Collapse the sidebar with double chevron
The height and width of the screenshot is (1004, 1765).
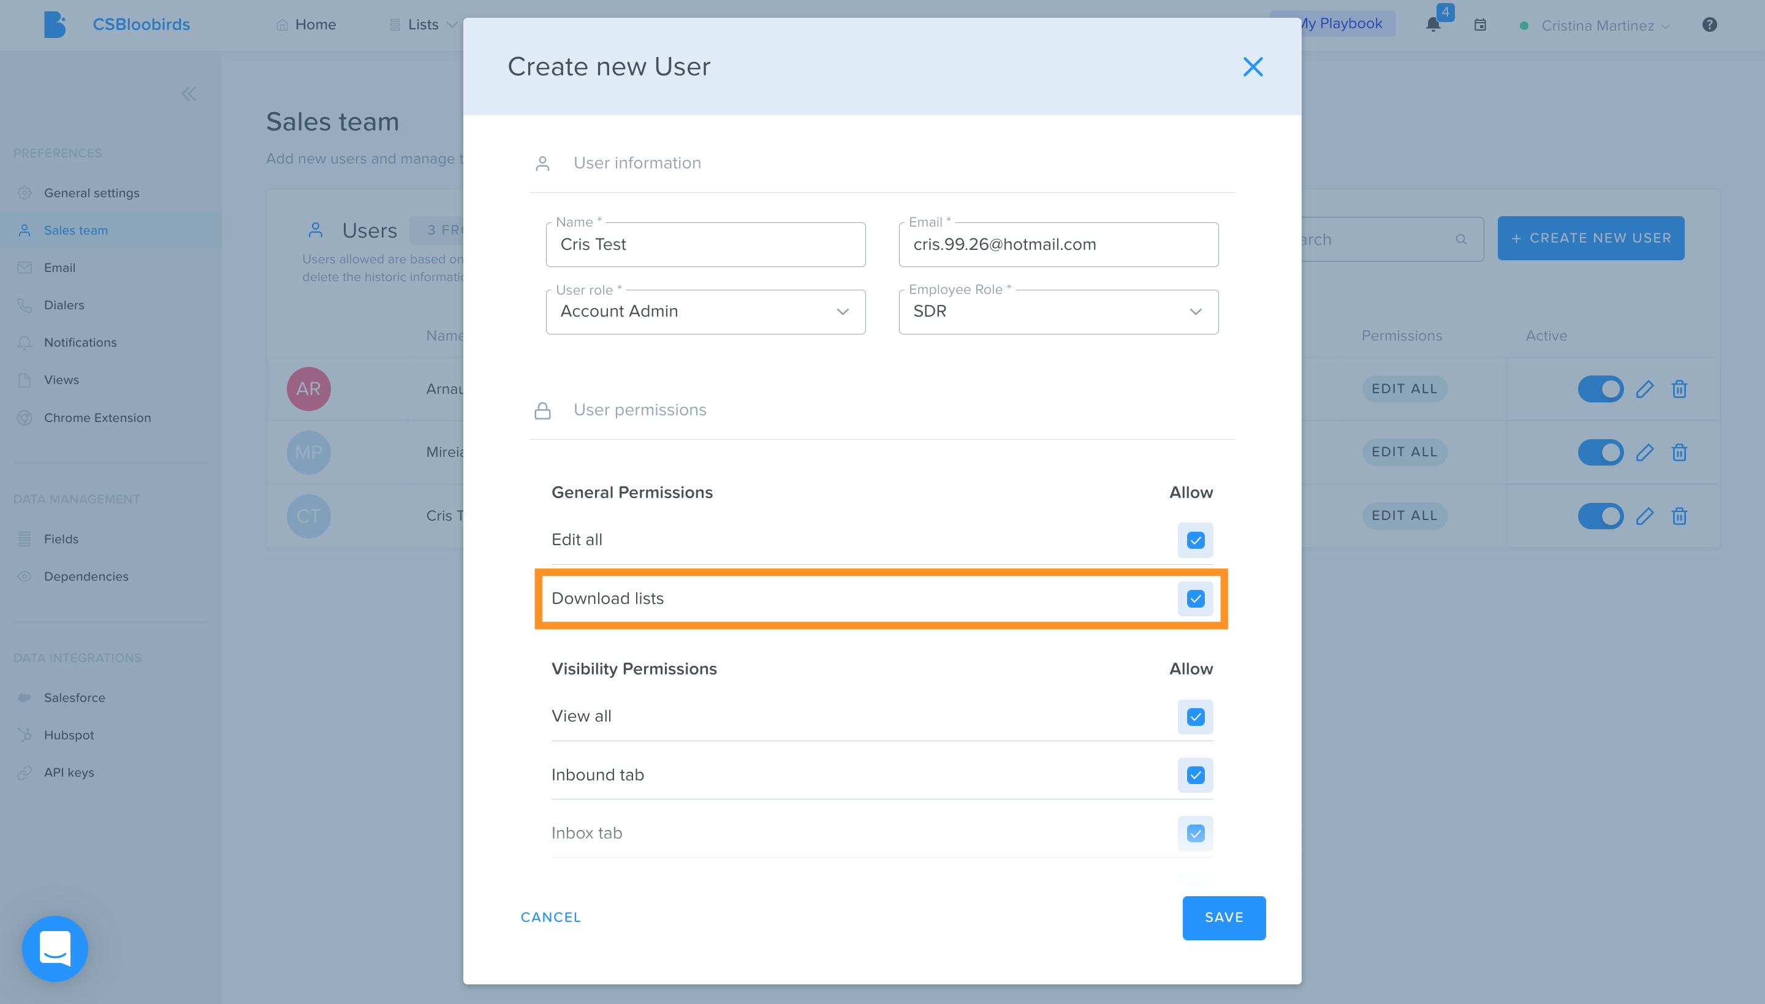[x=188, y=94]
